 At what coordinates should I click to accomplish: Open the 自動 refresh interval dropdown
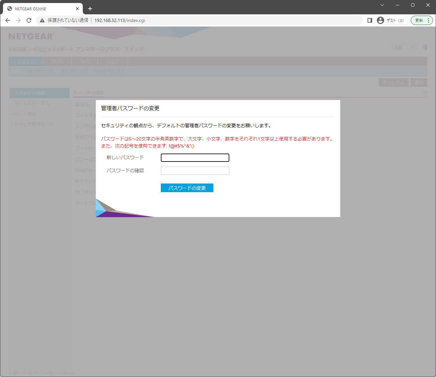tap(404, 47)
